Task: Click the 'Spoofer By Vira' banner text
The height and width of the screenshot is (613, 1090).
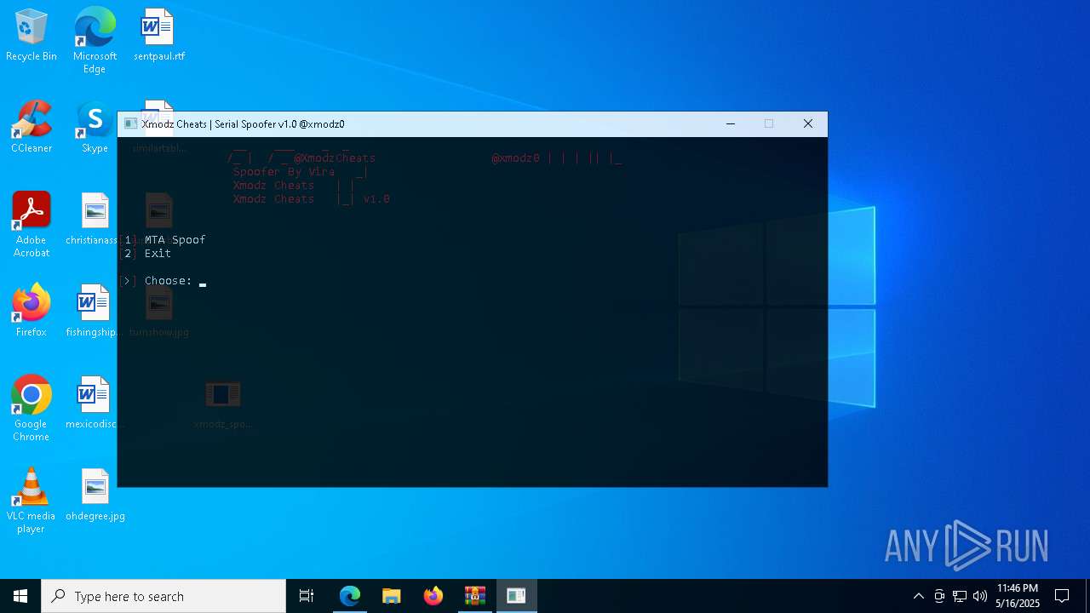Action: (x=284, y=172)
